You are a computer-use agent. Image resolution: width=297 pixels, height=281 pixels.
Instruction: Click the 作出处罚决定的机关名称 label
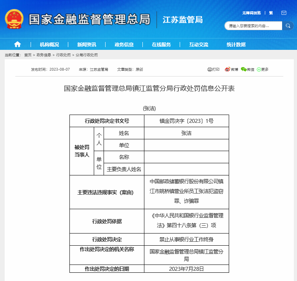(x=107, y=249)
